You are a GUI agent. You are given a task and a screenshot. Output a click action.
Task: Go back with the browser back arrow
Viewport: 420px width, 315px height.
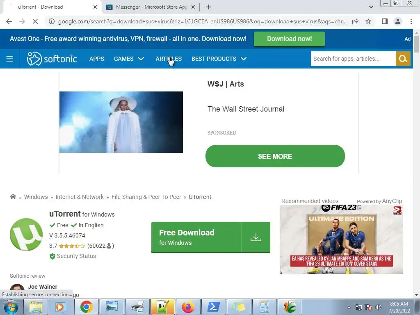(x=9, y=21)
